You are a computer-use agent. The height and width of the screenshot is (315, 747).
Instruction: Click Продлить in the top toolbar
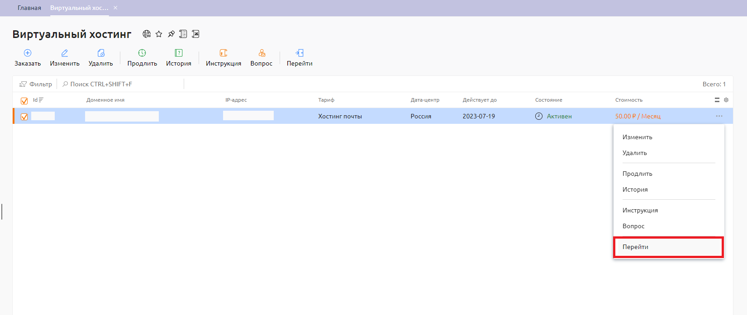(x=142, y=58)
